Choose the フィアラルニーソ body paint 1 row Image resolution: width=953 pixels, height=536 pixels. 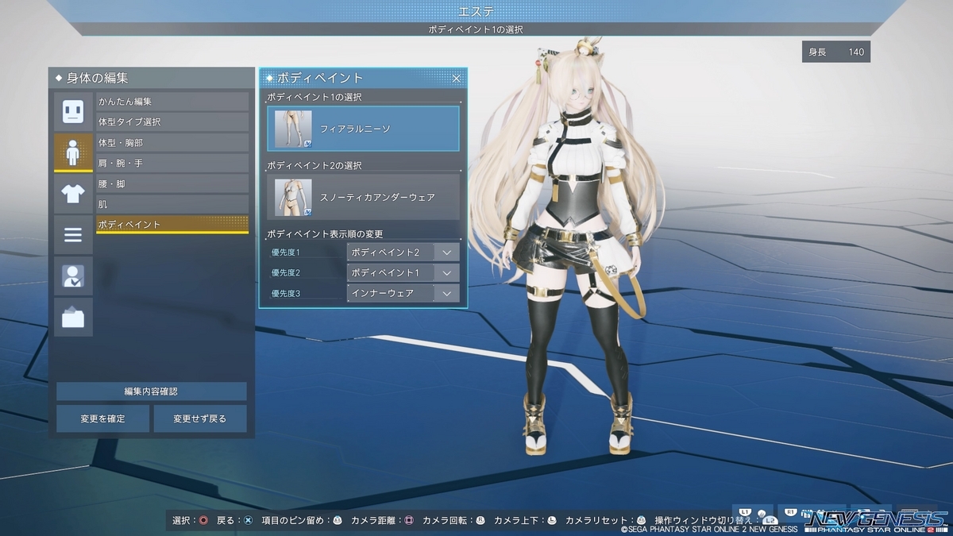click(363, 129)
